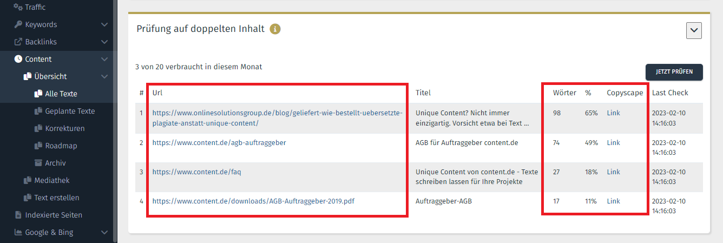Select Korrekturen in the sidebar
The width and height of the screenshot is (723, 243).
[65, 128]
